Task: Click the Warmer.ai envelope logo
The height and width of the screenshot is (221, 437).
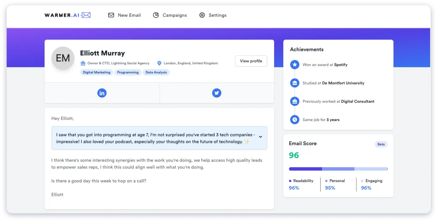Action: click(86, 15)
